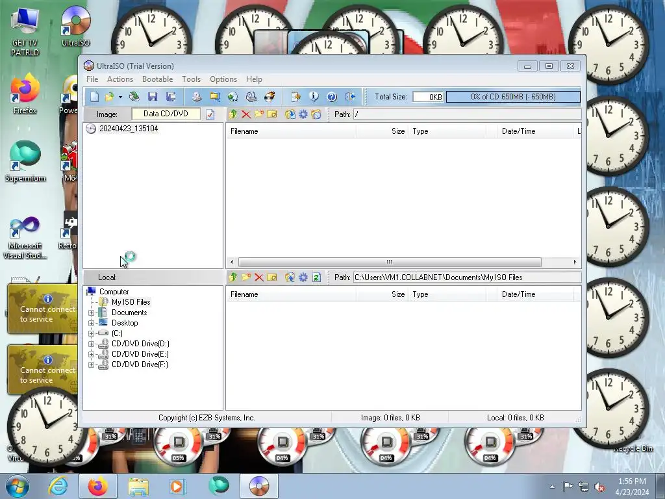
Task: Click the Add Files page icon in main toolbar
Action: [x=295, y=97]
